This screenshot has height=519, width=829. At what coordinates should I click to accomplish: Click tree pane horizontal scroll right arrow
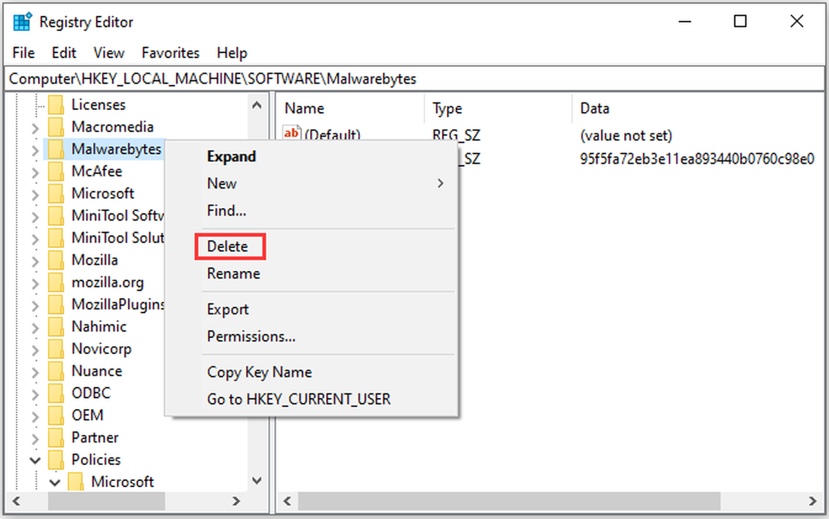[x=236, y=501]
